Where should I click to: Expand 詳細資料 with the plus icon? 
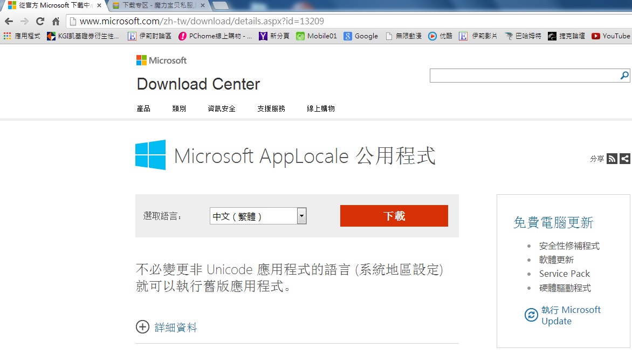point(142,326)
